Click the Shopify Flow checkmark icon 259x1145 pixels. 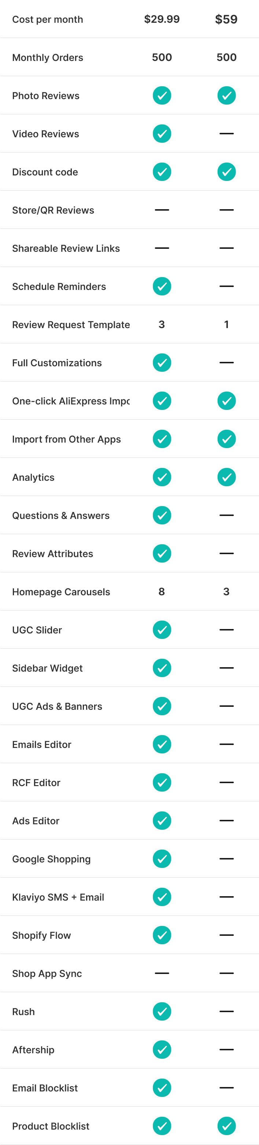[x=162, y=935]
